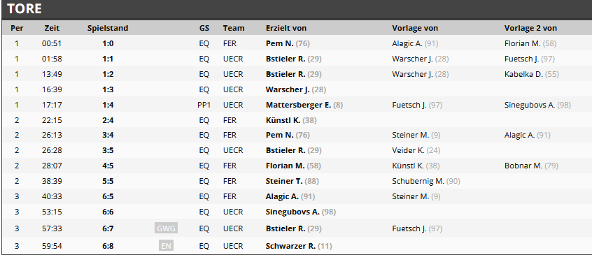
Task: Select Künstl K. scorer at 22:15
Action: click(x=283, y=120)
